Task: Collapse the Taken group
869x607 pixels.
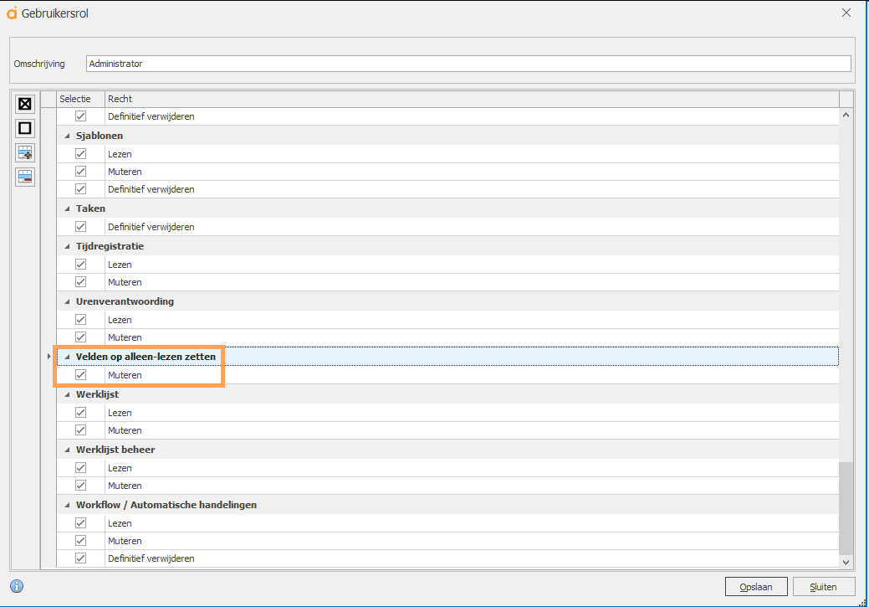Action: [67, 208]
